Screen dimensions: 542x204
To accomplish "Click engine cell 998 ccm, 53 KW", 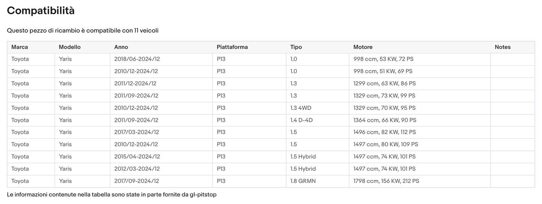I will coord(383,59).
